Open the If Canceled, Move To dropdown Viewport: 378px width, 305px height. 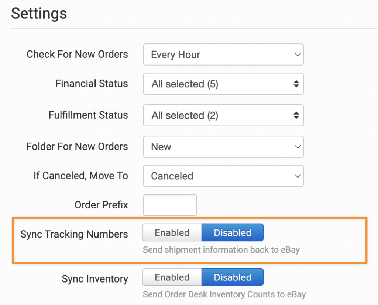(223, 176)
